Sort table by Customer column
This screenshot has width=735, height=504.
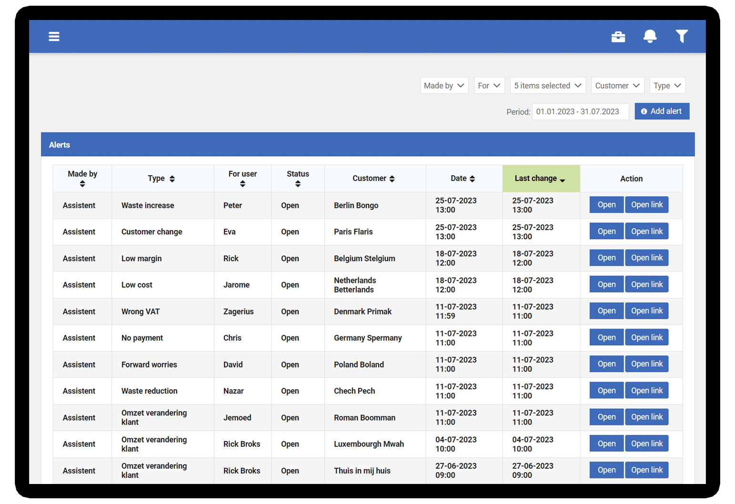tap(392, 179)
